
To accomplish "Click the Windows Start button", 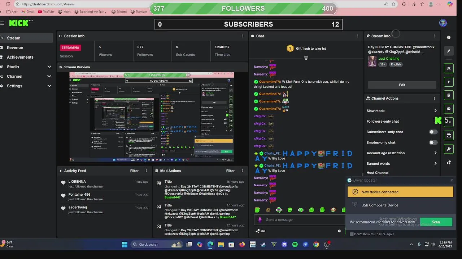I will 125,245.
